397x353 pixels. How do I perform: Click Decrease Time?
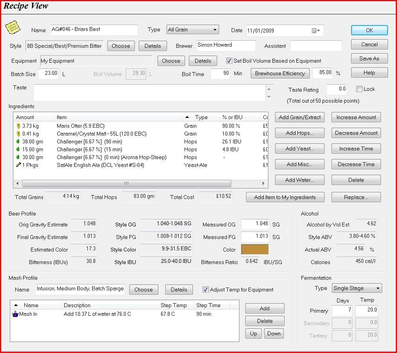pyautogui.click(x=356, y=164)
